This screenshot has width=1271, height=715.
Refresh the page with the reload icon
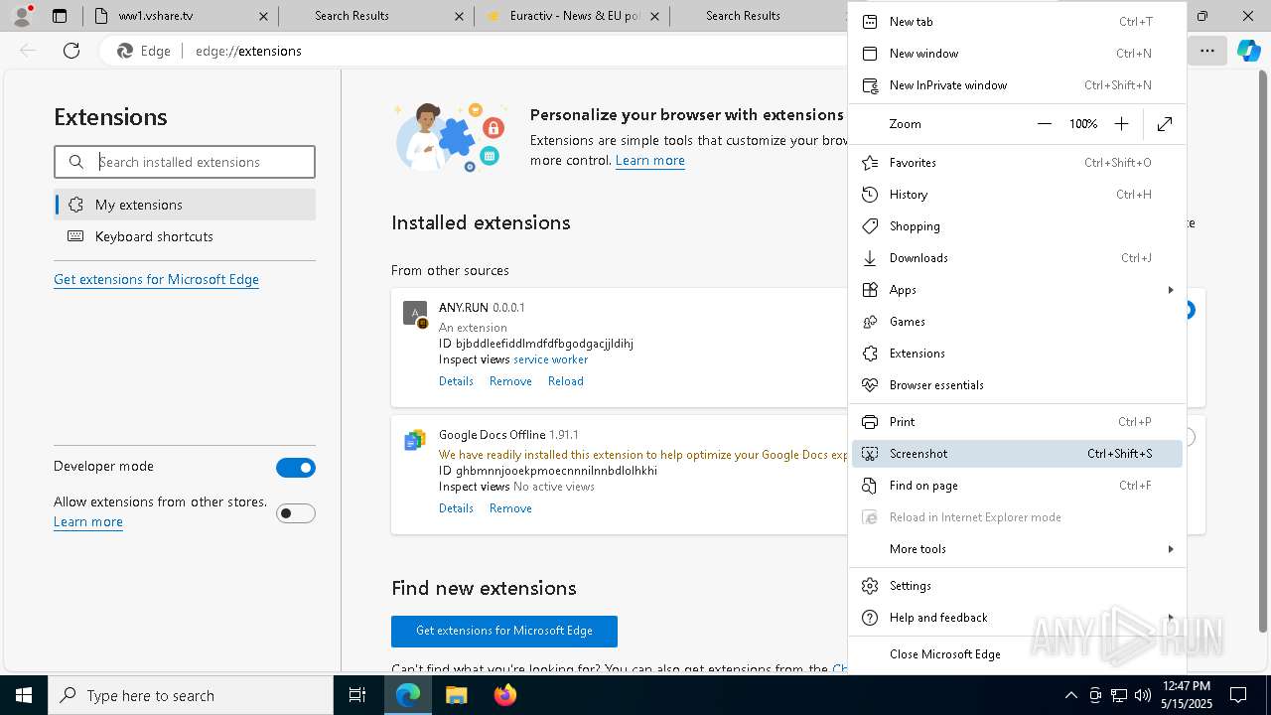click(71, 51)
